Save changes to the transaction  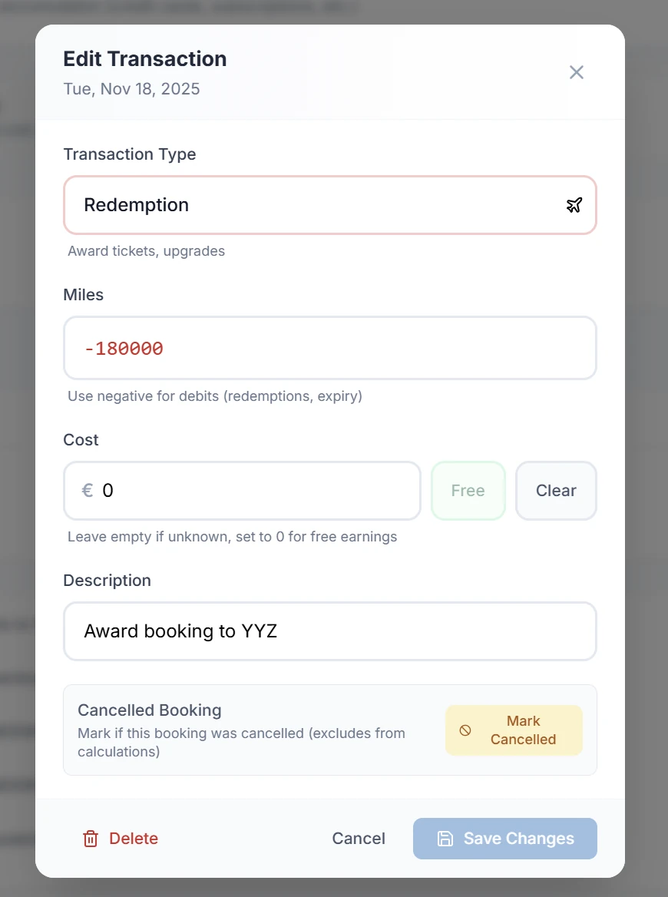tap(504, 839)
